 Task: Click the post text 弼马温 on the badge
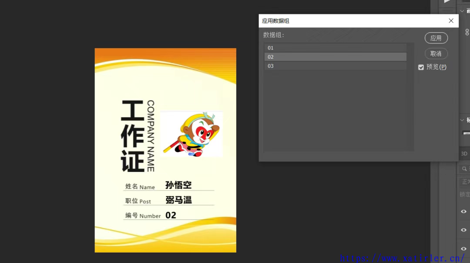click(x=179, y=200)
